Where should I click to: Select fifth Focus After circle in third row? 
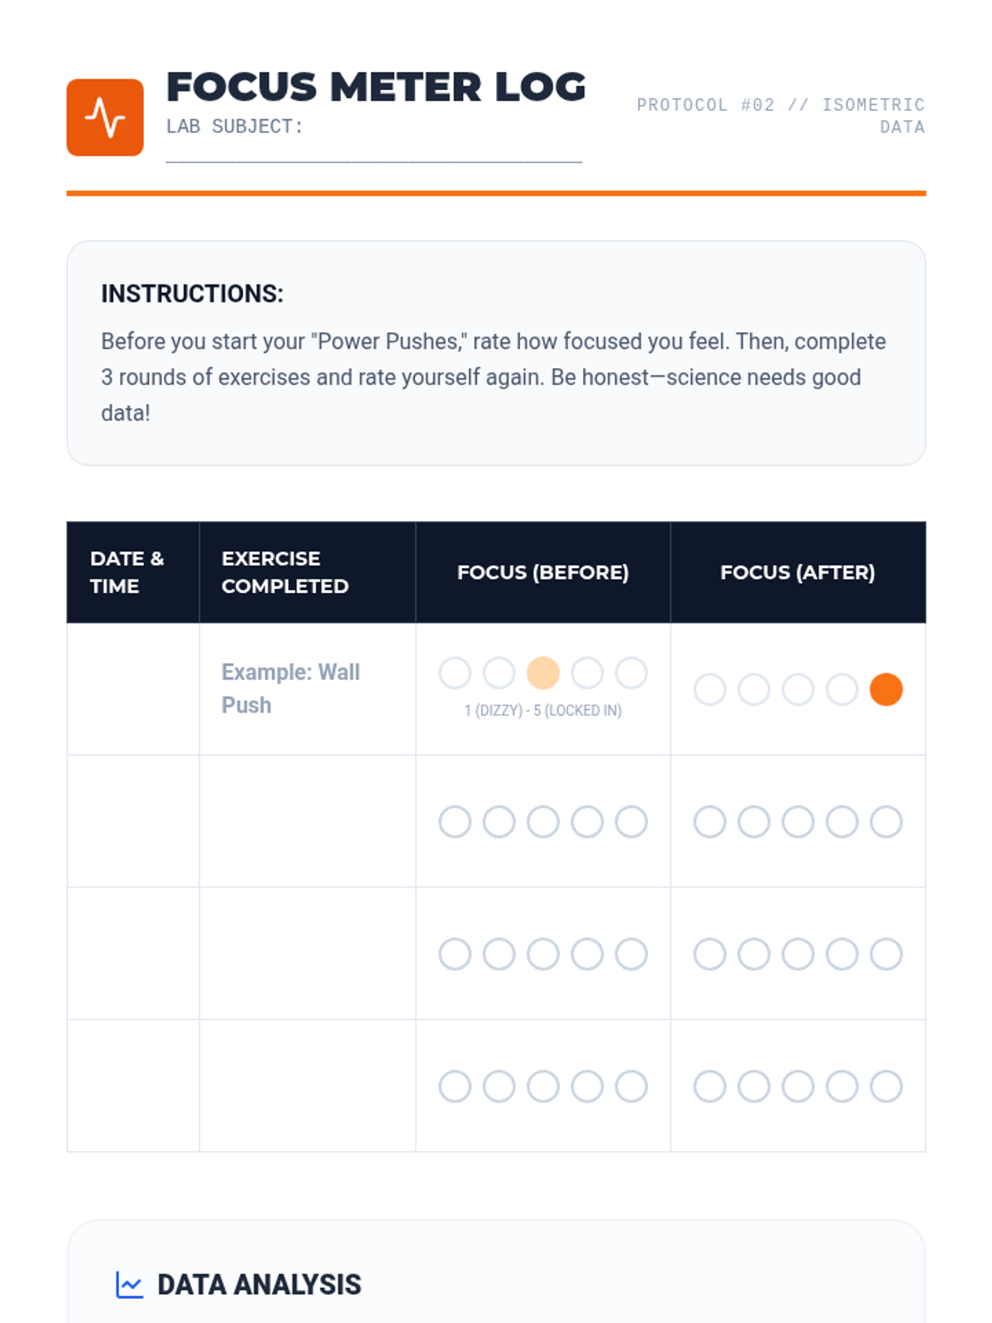click(885, 954)
